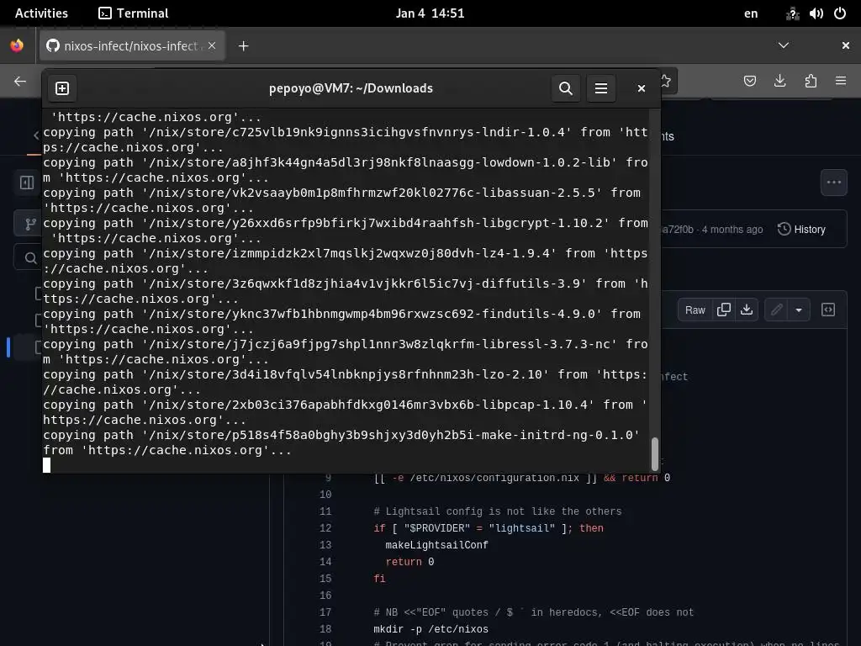Viewport: 861px width, 646px height.
Task: Open Firefox application menu
Action: point(841,82)
